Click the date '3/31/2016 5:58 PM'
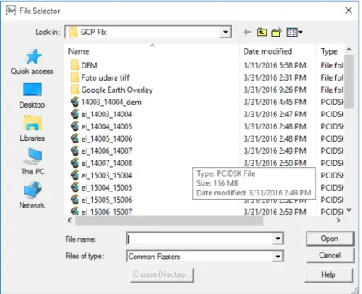362x294 pixels. pos(275,65)
